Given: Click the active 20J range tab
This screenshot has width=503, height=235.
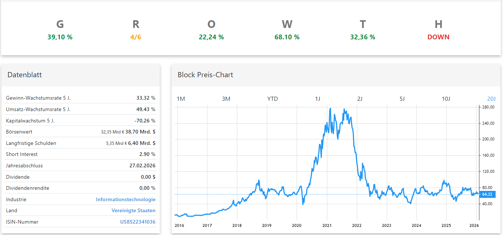Looking at the screenshot, I should [x=491, y=99].
